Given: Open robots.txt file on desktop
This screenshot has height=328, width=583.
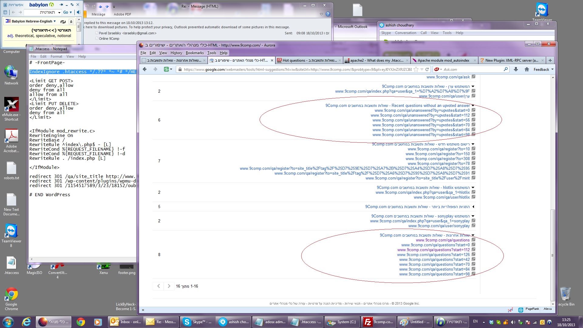Looking at the screenshot, I should click(x=11, y=170).
